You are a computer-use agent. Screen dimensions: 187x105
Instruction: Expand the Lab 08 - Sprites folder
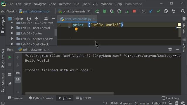(x=12, y=33)
